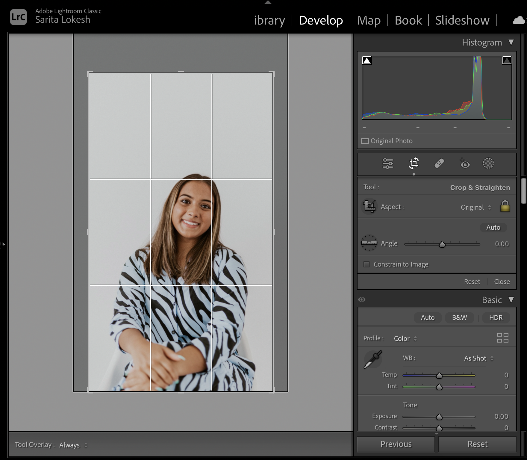527x460 pixels.
Task: Switch to the Map module
Action: click(x=369, y=20)
